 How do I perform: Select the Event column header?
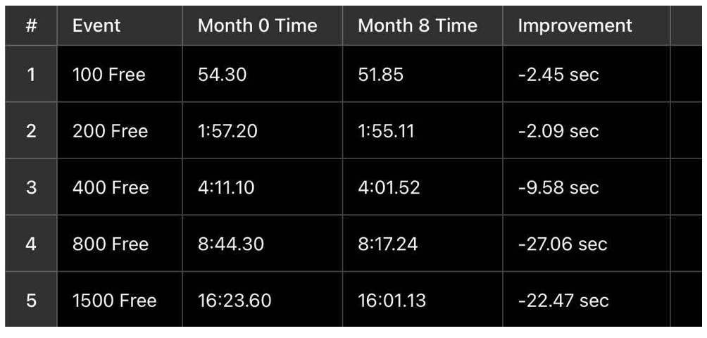pos(120,25)
